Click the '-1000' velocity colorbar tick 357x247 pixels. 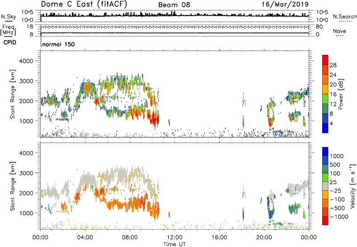pyautogui.click(x=339, y=217)
